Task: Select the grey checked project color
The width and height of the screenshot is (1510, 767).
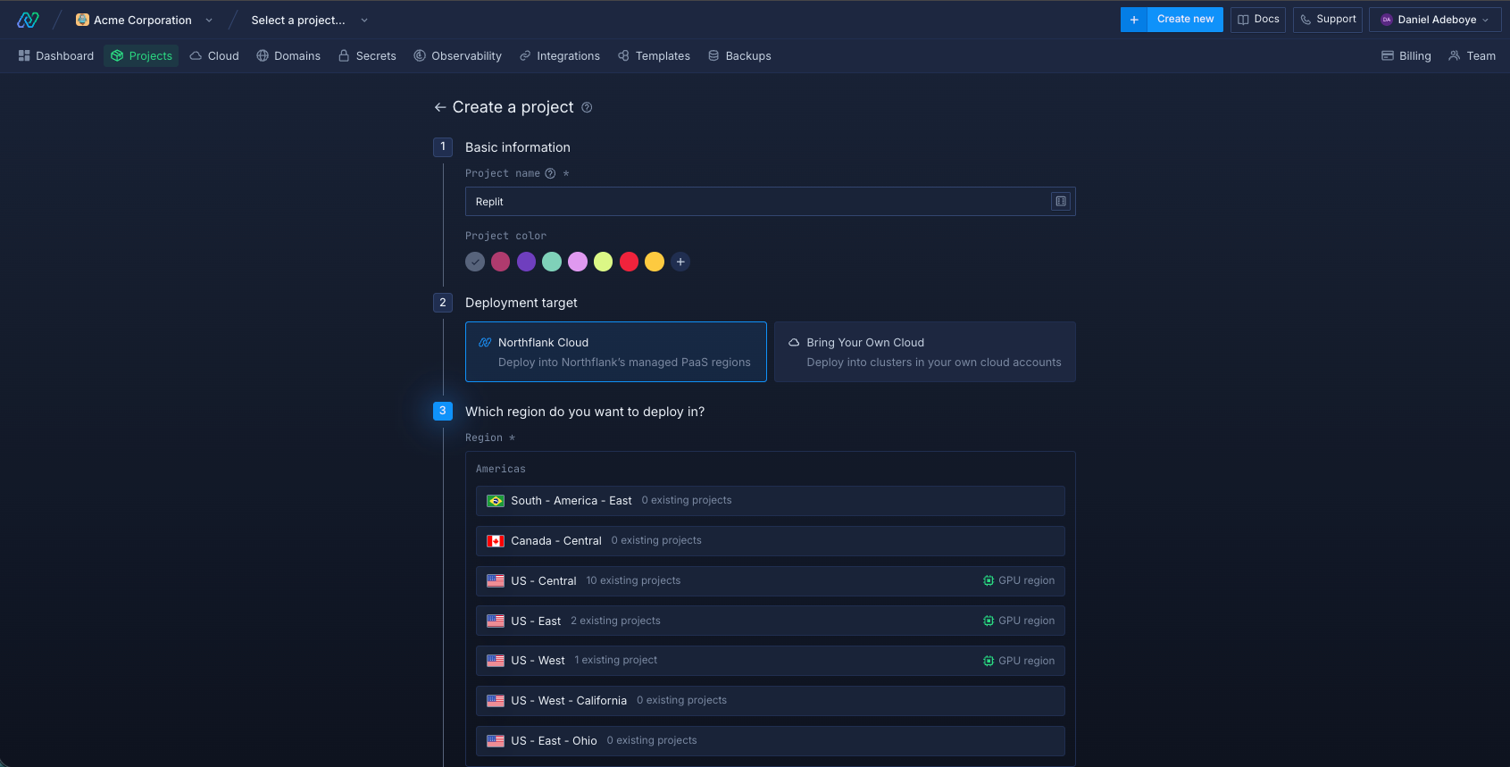Action: (x=475, y=262)
